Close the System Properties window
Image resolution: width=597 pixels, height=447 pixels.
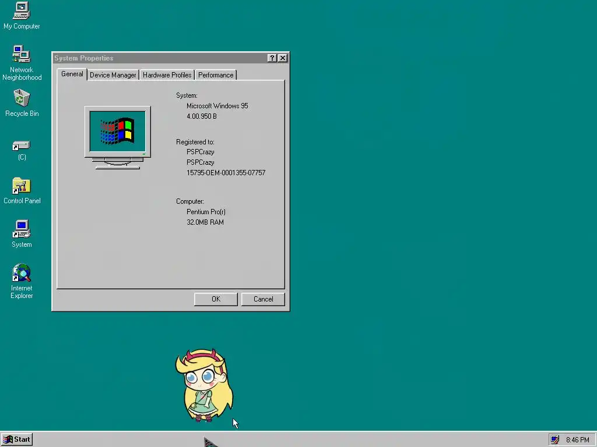click(x=283, y=58)
